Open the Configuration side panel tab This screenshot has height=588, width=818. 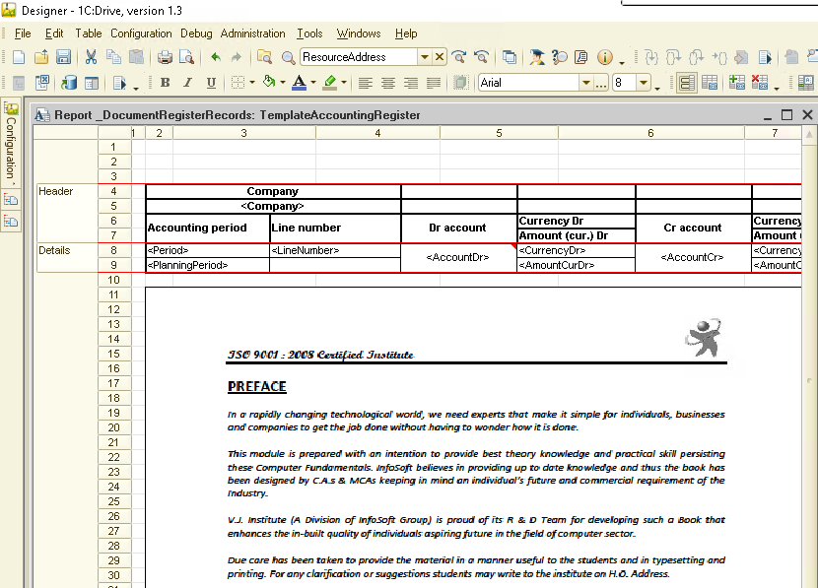click(11, 142)
